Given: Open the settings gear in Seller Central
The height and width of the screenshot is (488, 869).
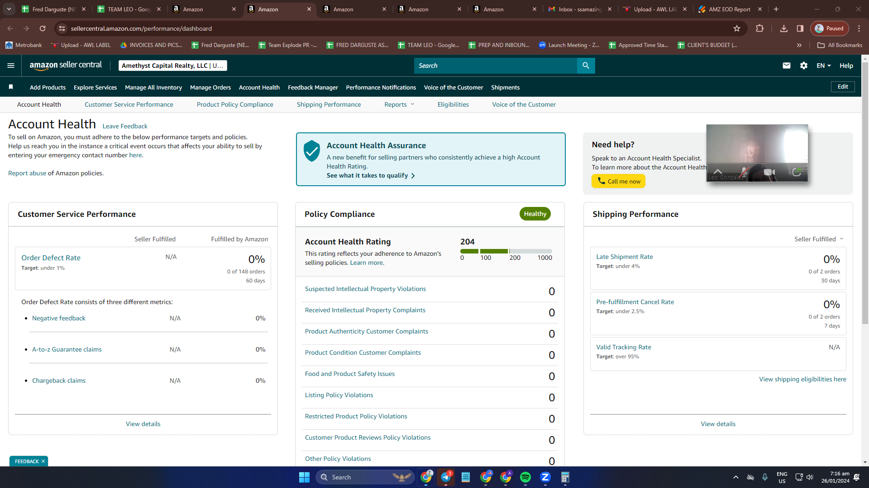Looking at the screenshot, I should tap(804, 66).
